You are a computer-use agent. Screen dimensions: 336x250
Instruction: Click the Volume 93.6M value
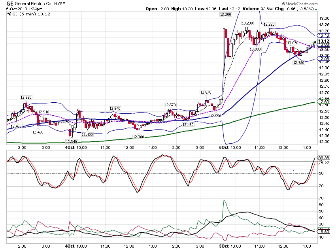258,9
